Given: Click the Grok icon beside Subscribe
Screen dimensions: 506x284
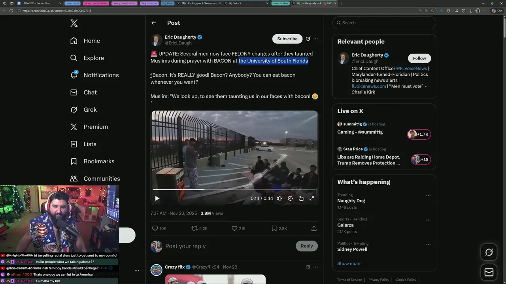Looking at the screenshot, I should (x=308, y=39).
